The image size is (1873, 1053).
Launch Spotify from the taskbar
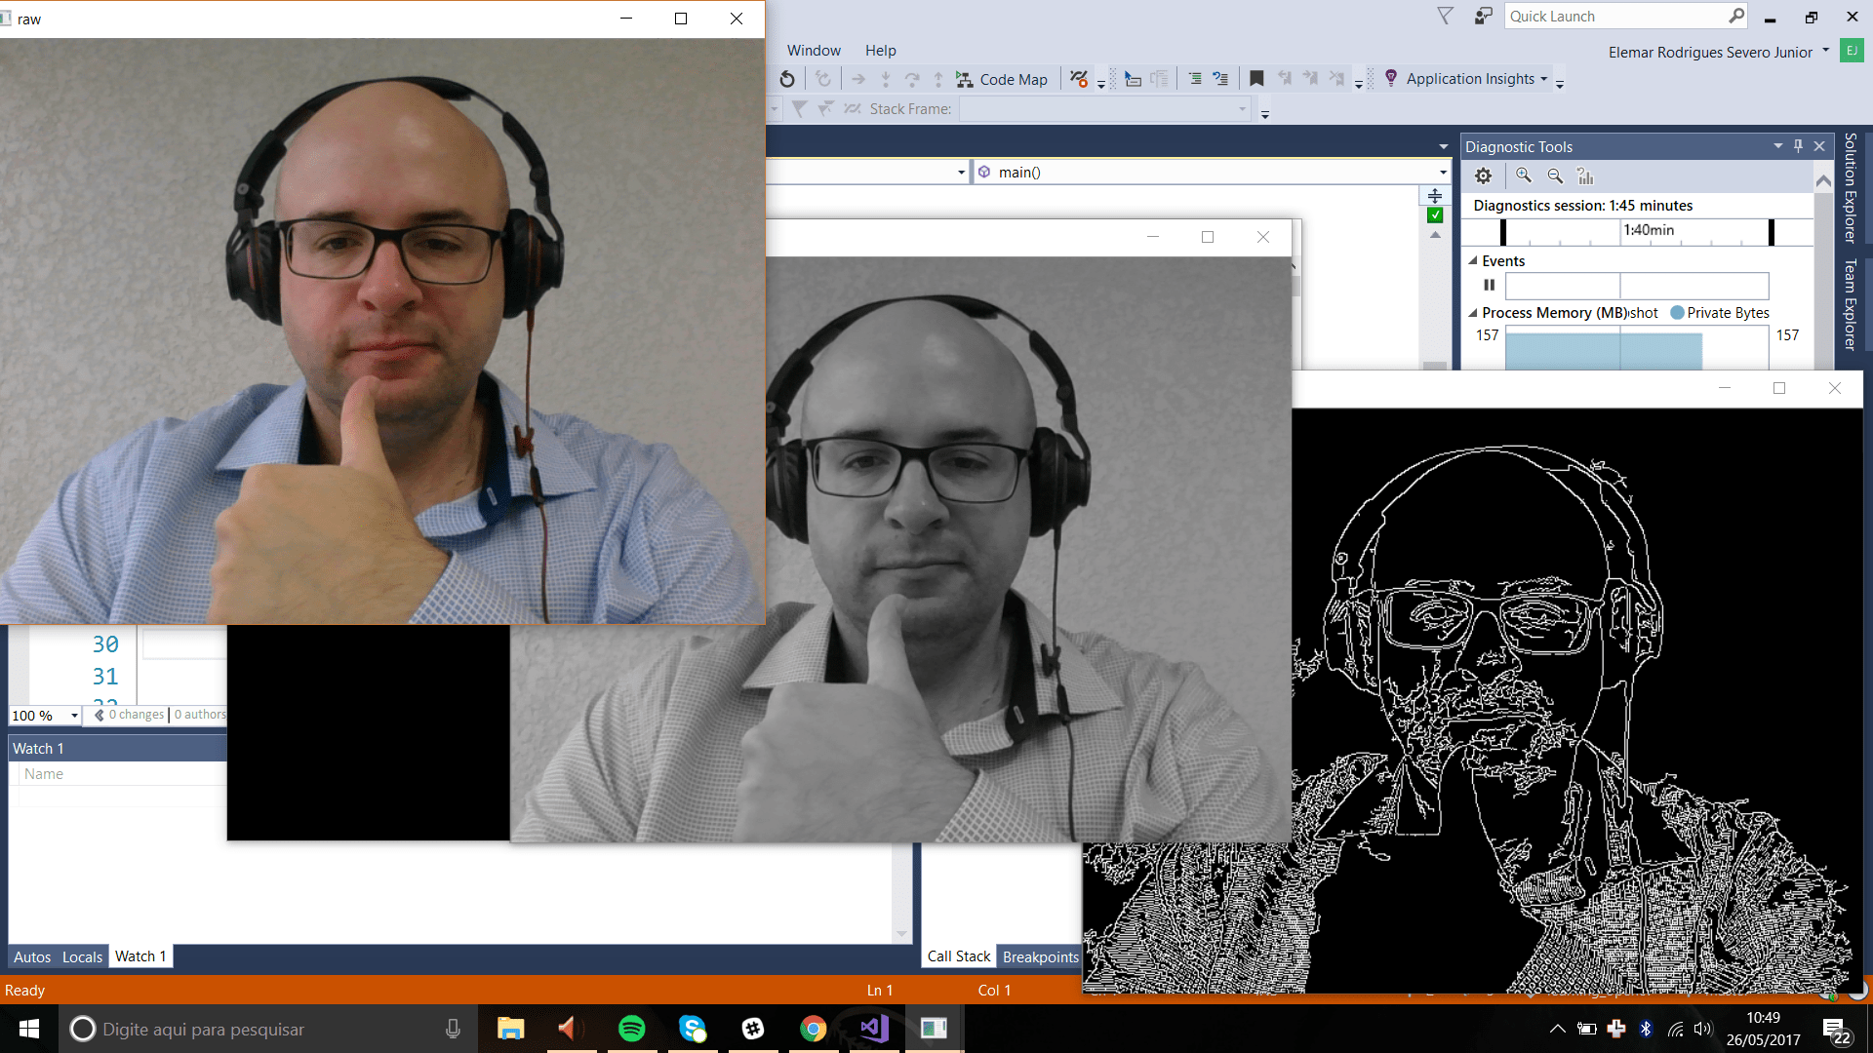[632, 1029]
